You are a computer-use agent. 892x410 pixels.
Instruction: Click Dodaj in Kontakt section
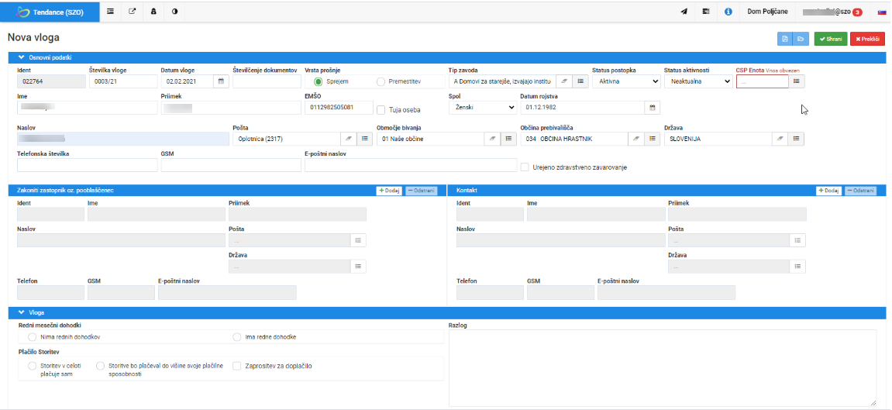[829, 191]
